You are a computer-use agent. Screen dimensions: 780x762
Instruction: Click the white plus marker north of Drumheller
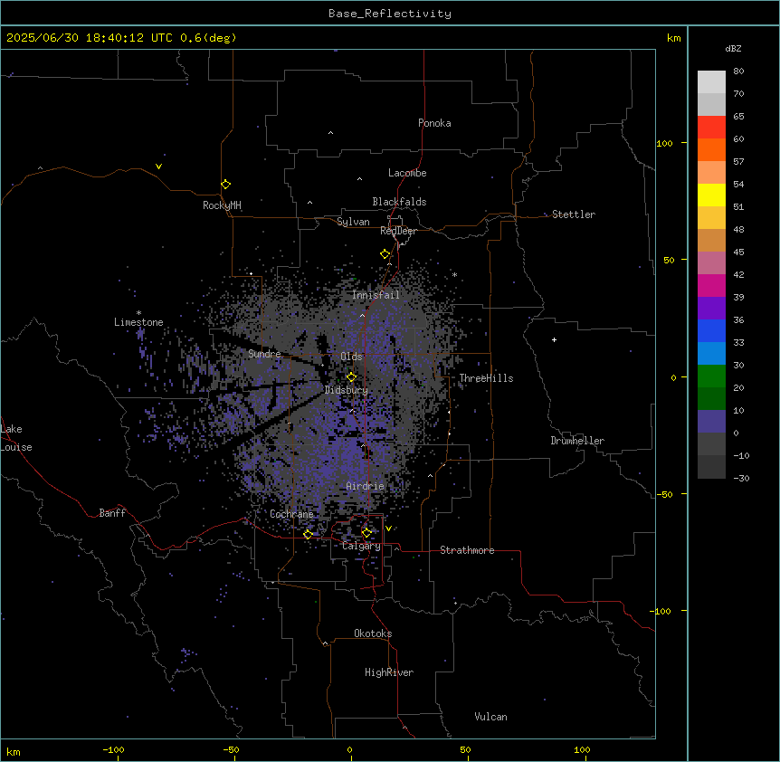[x=554, y=339]
